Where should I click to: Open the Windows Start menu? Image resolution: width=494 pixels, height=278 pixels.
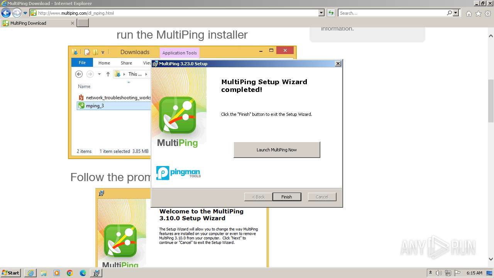coord(11,273)
